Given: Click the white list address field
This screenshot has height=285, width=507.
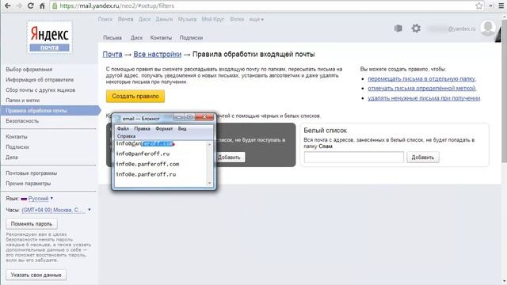Looking at the screenshot, I should pos(354,158).
